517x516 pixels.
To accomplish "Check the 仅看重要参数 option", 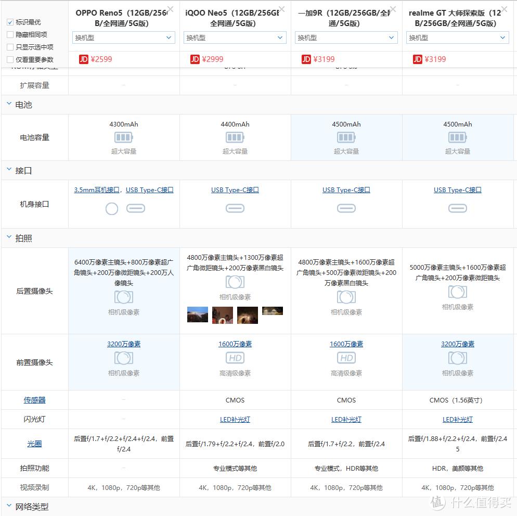I will click(9, 58).
